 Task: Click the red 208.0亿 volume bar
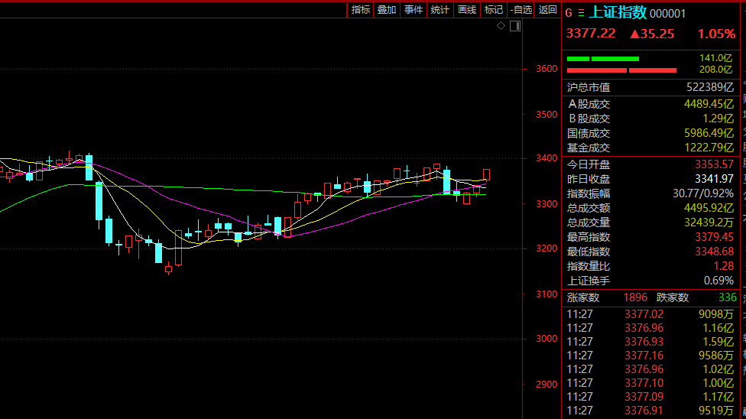click(621, 70)
